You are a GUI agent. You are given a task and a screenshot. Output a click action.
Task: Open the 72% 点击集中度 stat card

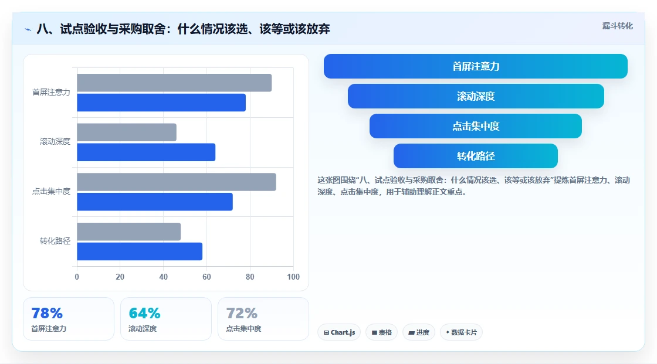pyautogui.click(x=263, y=319)
